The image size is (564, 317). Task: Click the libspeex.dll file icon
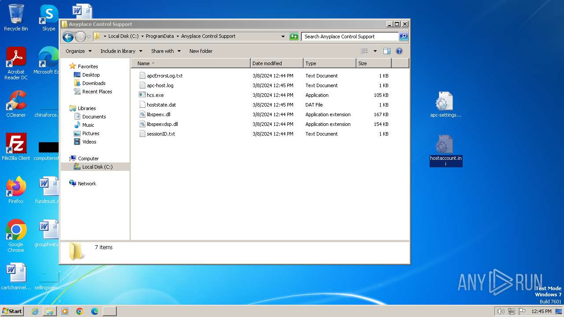[142, 114]
